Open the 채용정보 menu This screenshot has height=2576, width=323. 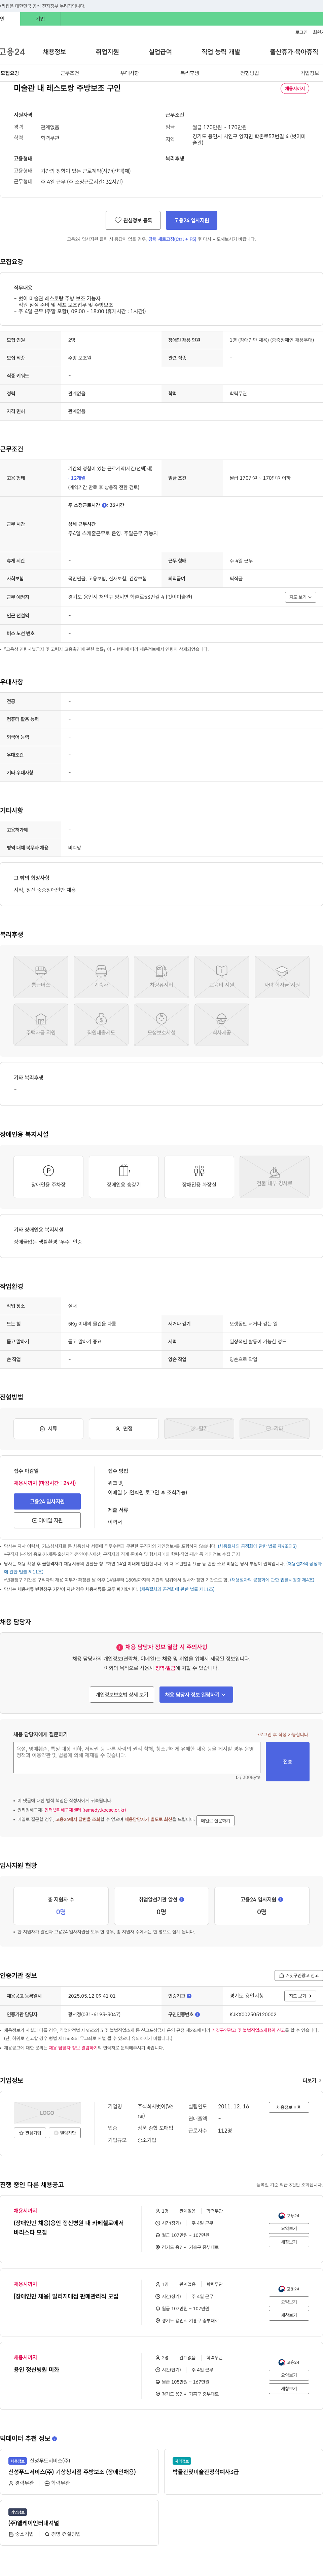click(54, 52)
